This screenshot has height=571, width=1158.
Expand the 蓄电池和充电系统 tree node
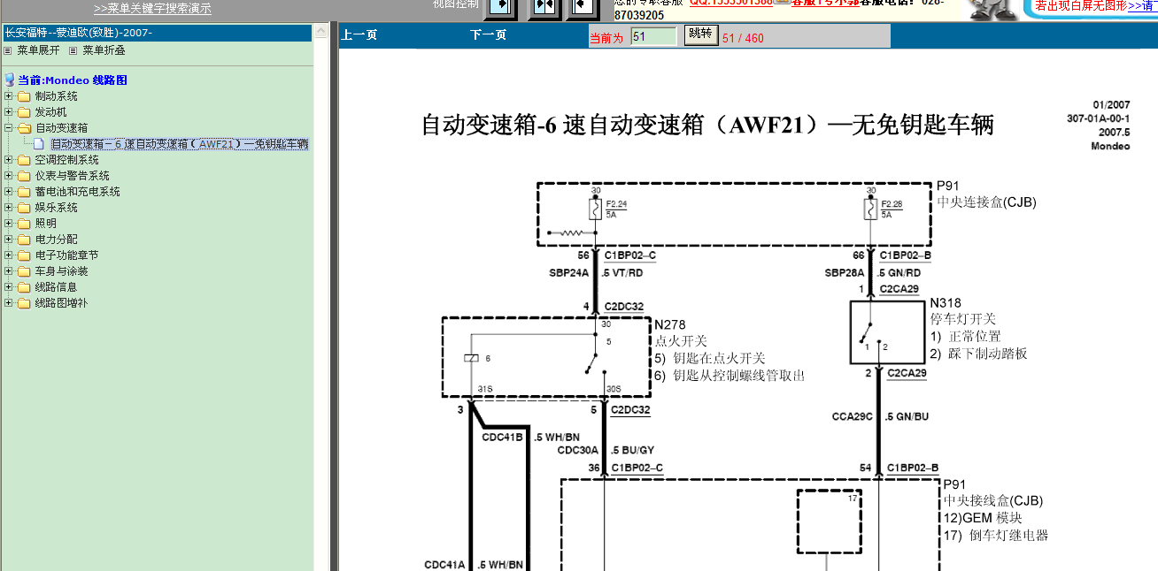click(x=7, y=192)
